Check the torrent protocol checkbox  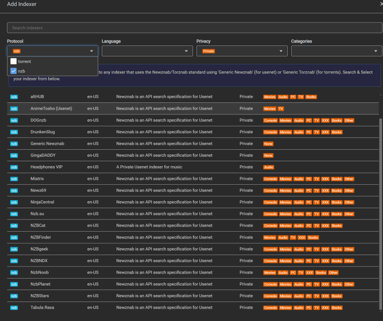point(13,61)
